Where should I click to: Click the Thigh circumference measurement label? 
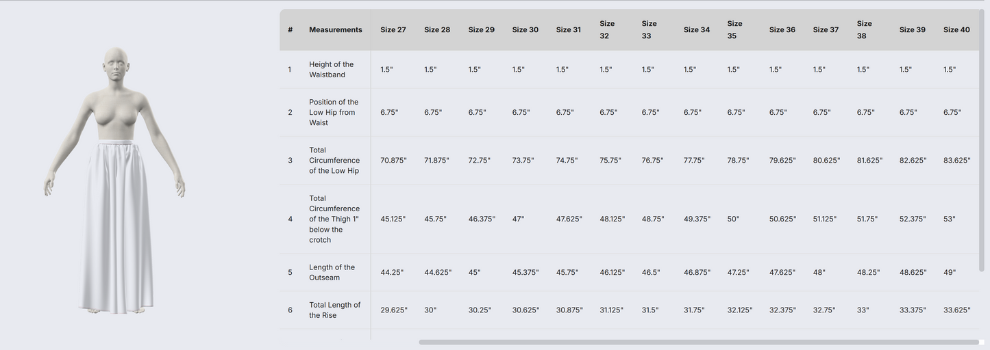(x=334, y=219)
